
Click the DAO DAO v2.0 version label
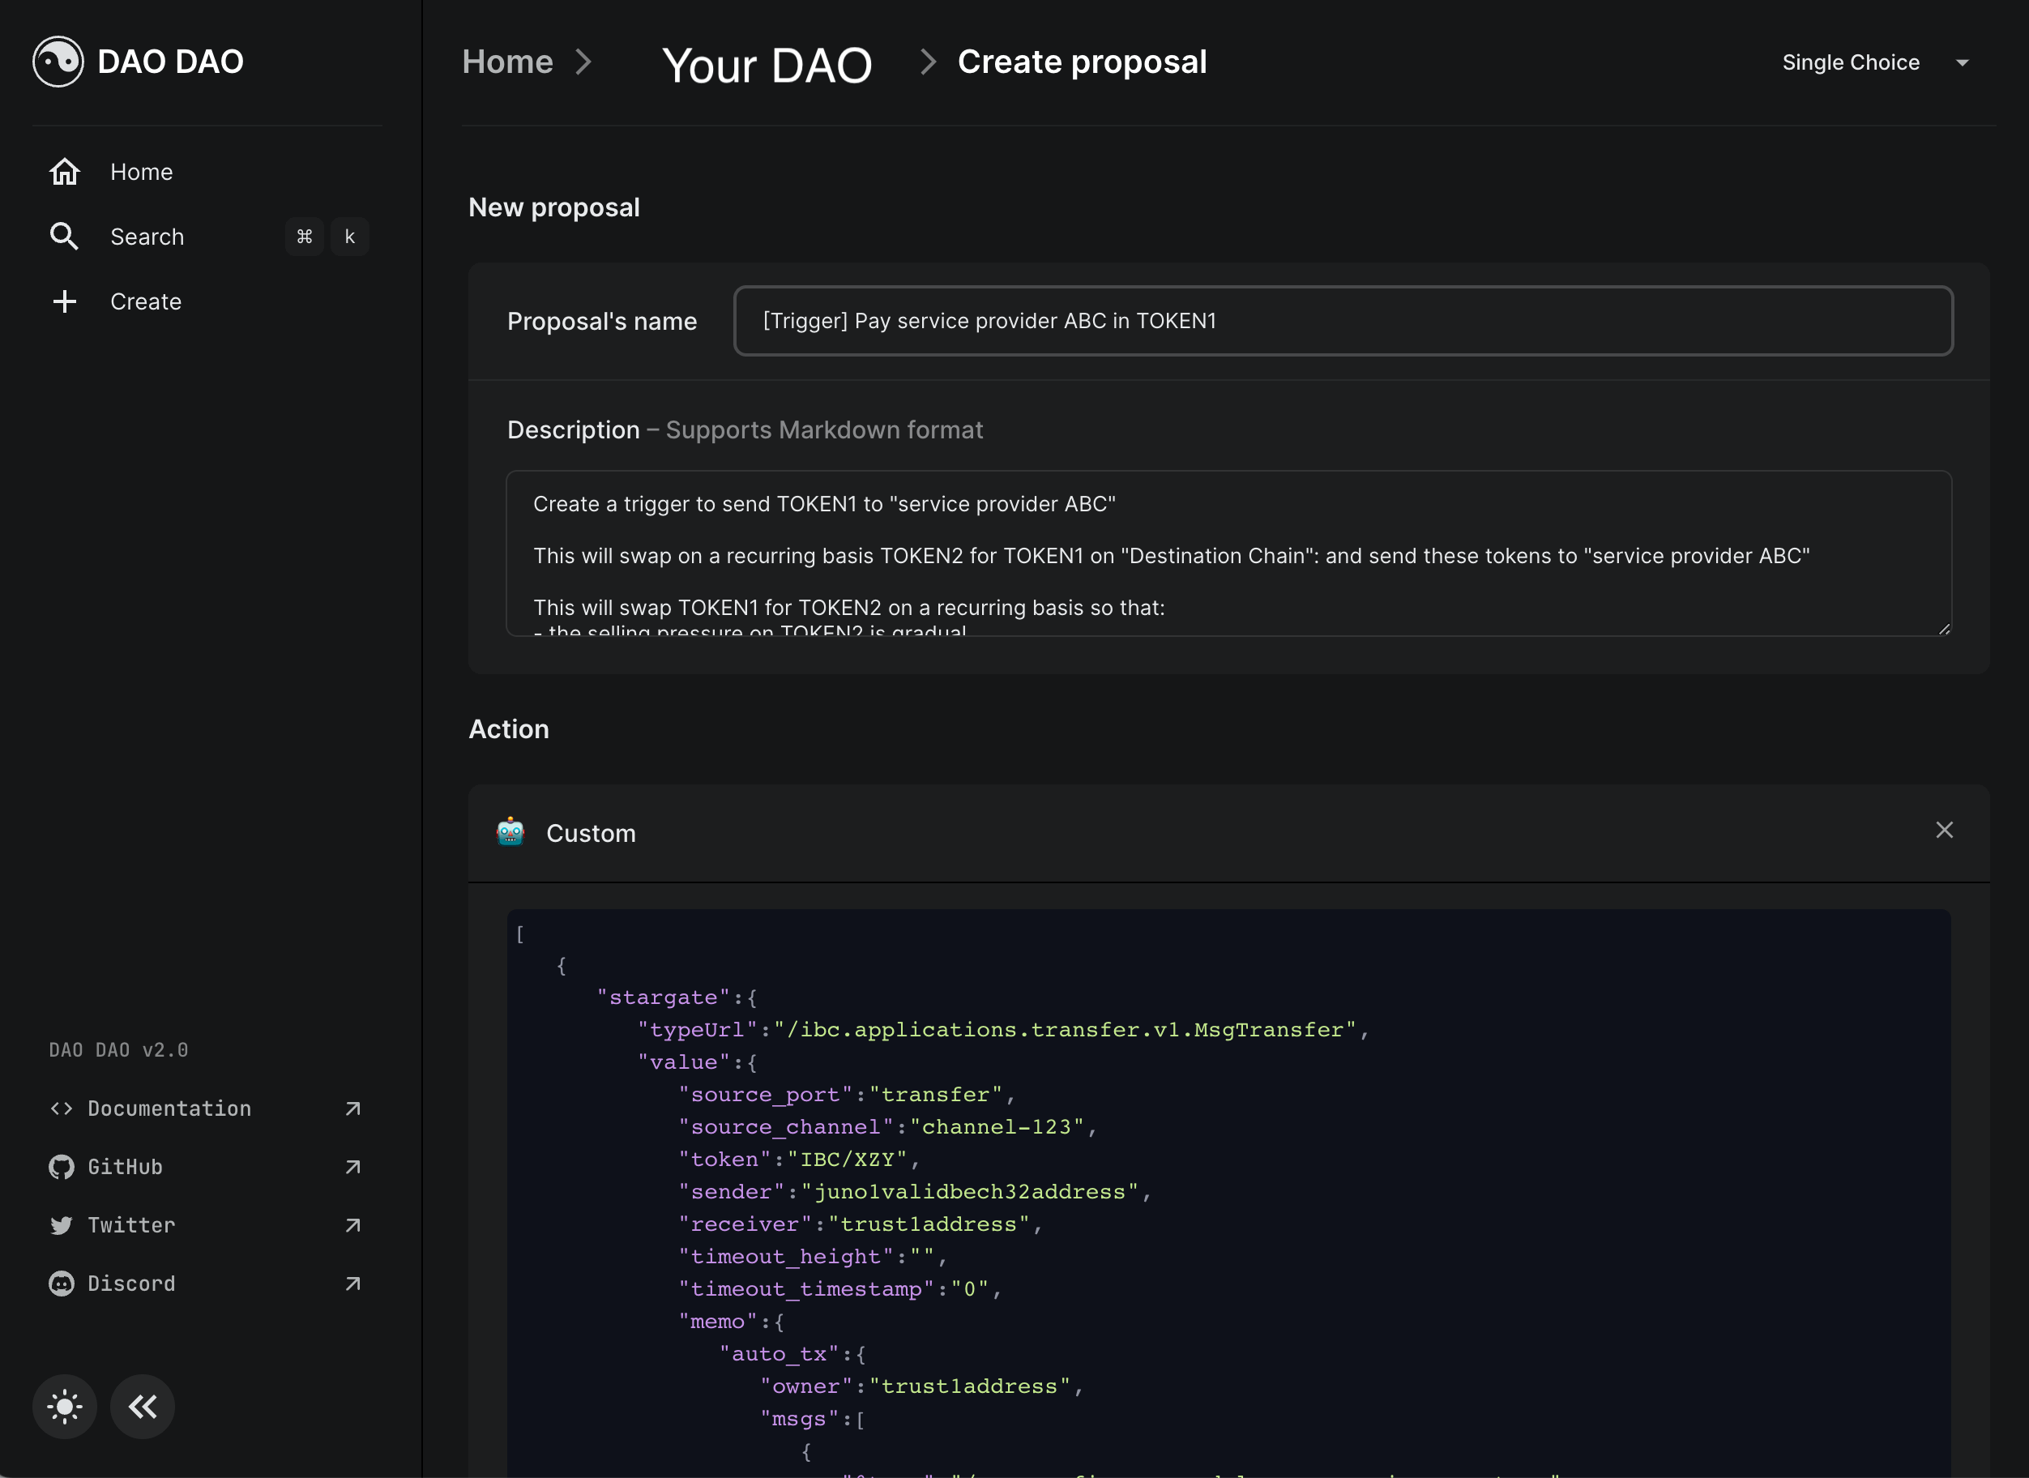click(118, 1049)
